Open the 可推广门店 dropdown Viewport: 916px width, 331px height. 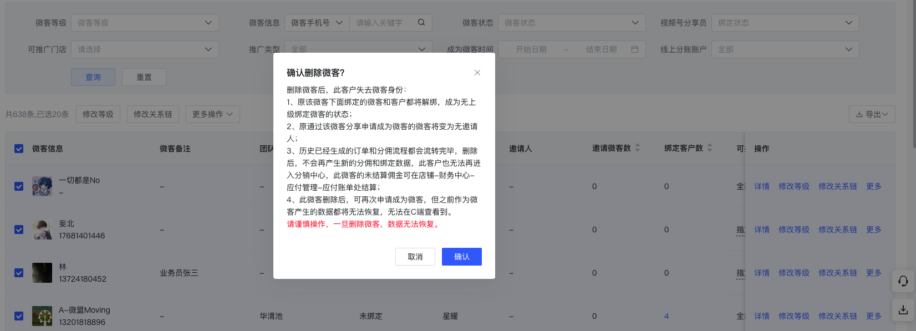click(145, 49)
